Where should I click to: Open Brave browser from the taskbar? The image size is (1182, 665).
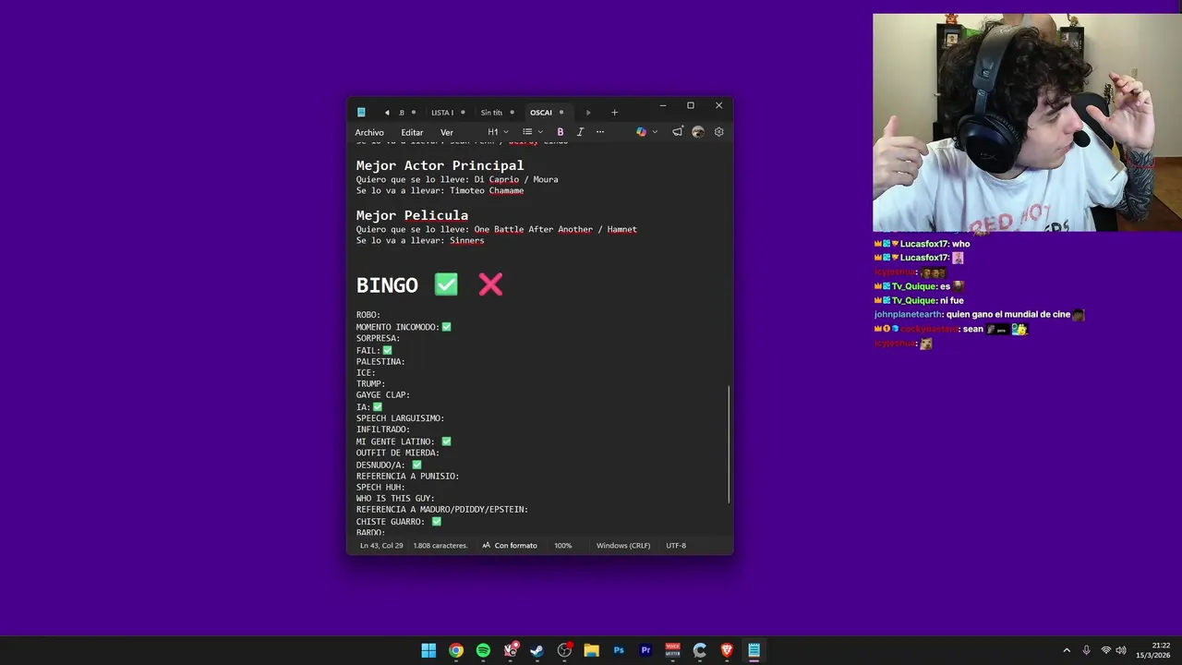727,650
